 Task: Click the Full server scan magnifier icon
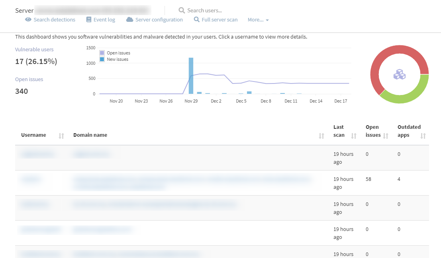point(196,19)
